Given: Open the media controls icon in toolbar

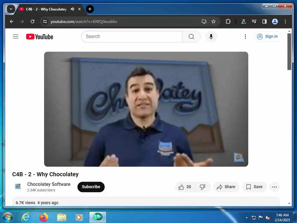Looking at the screenshot, I should point(254,21).
